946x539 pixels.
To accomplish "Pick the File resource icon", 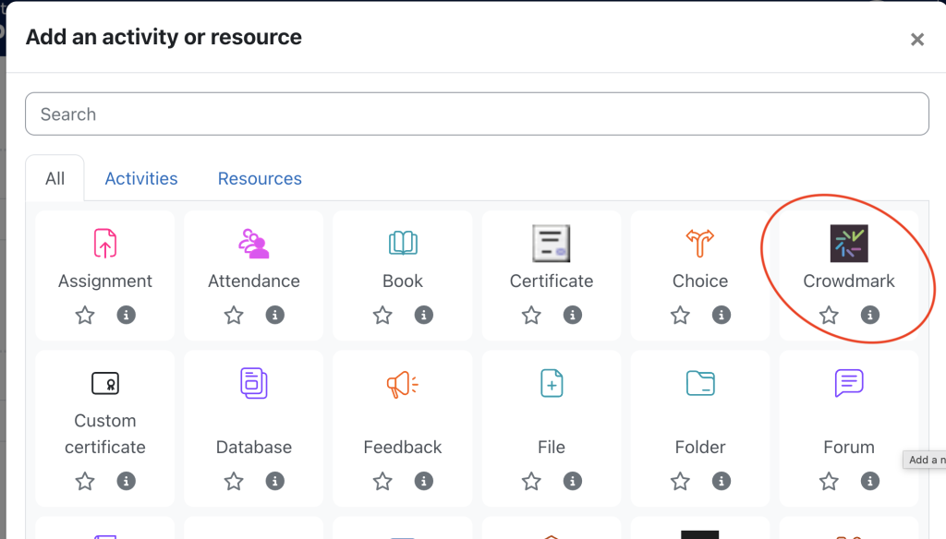I will pyautogui.click(x=552, y=383).
